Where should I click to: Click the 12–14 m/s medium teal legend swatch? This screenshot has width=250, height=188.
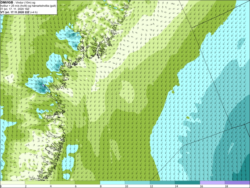click(x=162, y=183)
